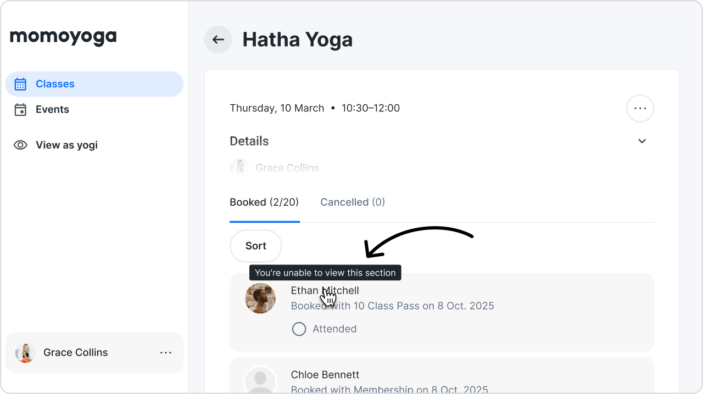Open Grace Collins account three-dot menu
The width and height of the screenshot is (703, 394).
tap(166, 353)
